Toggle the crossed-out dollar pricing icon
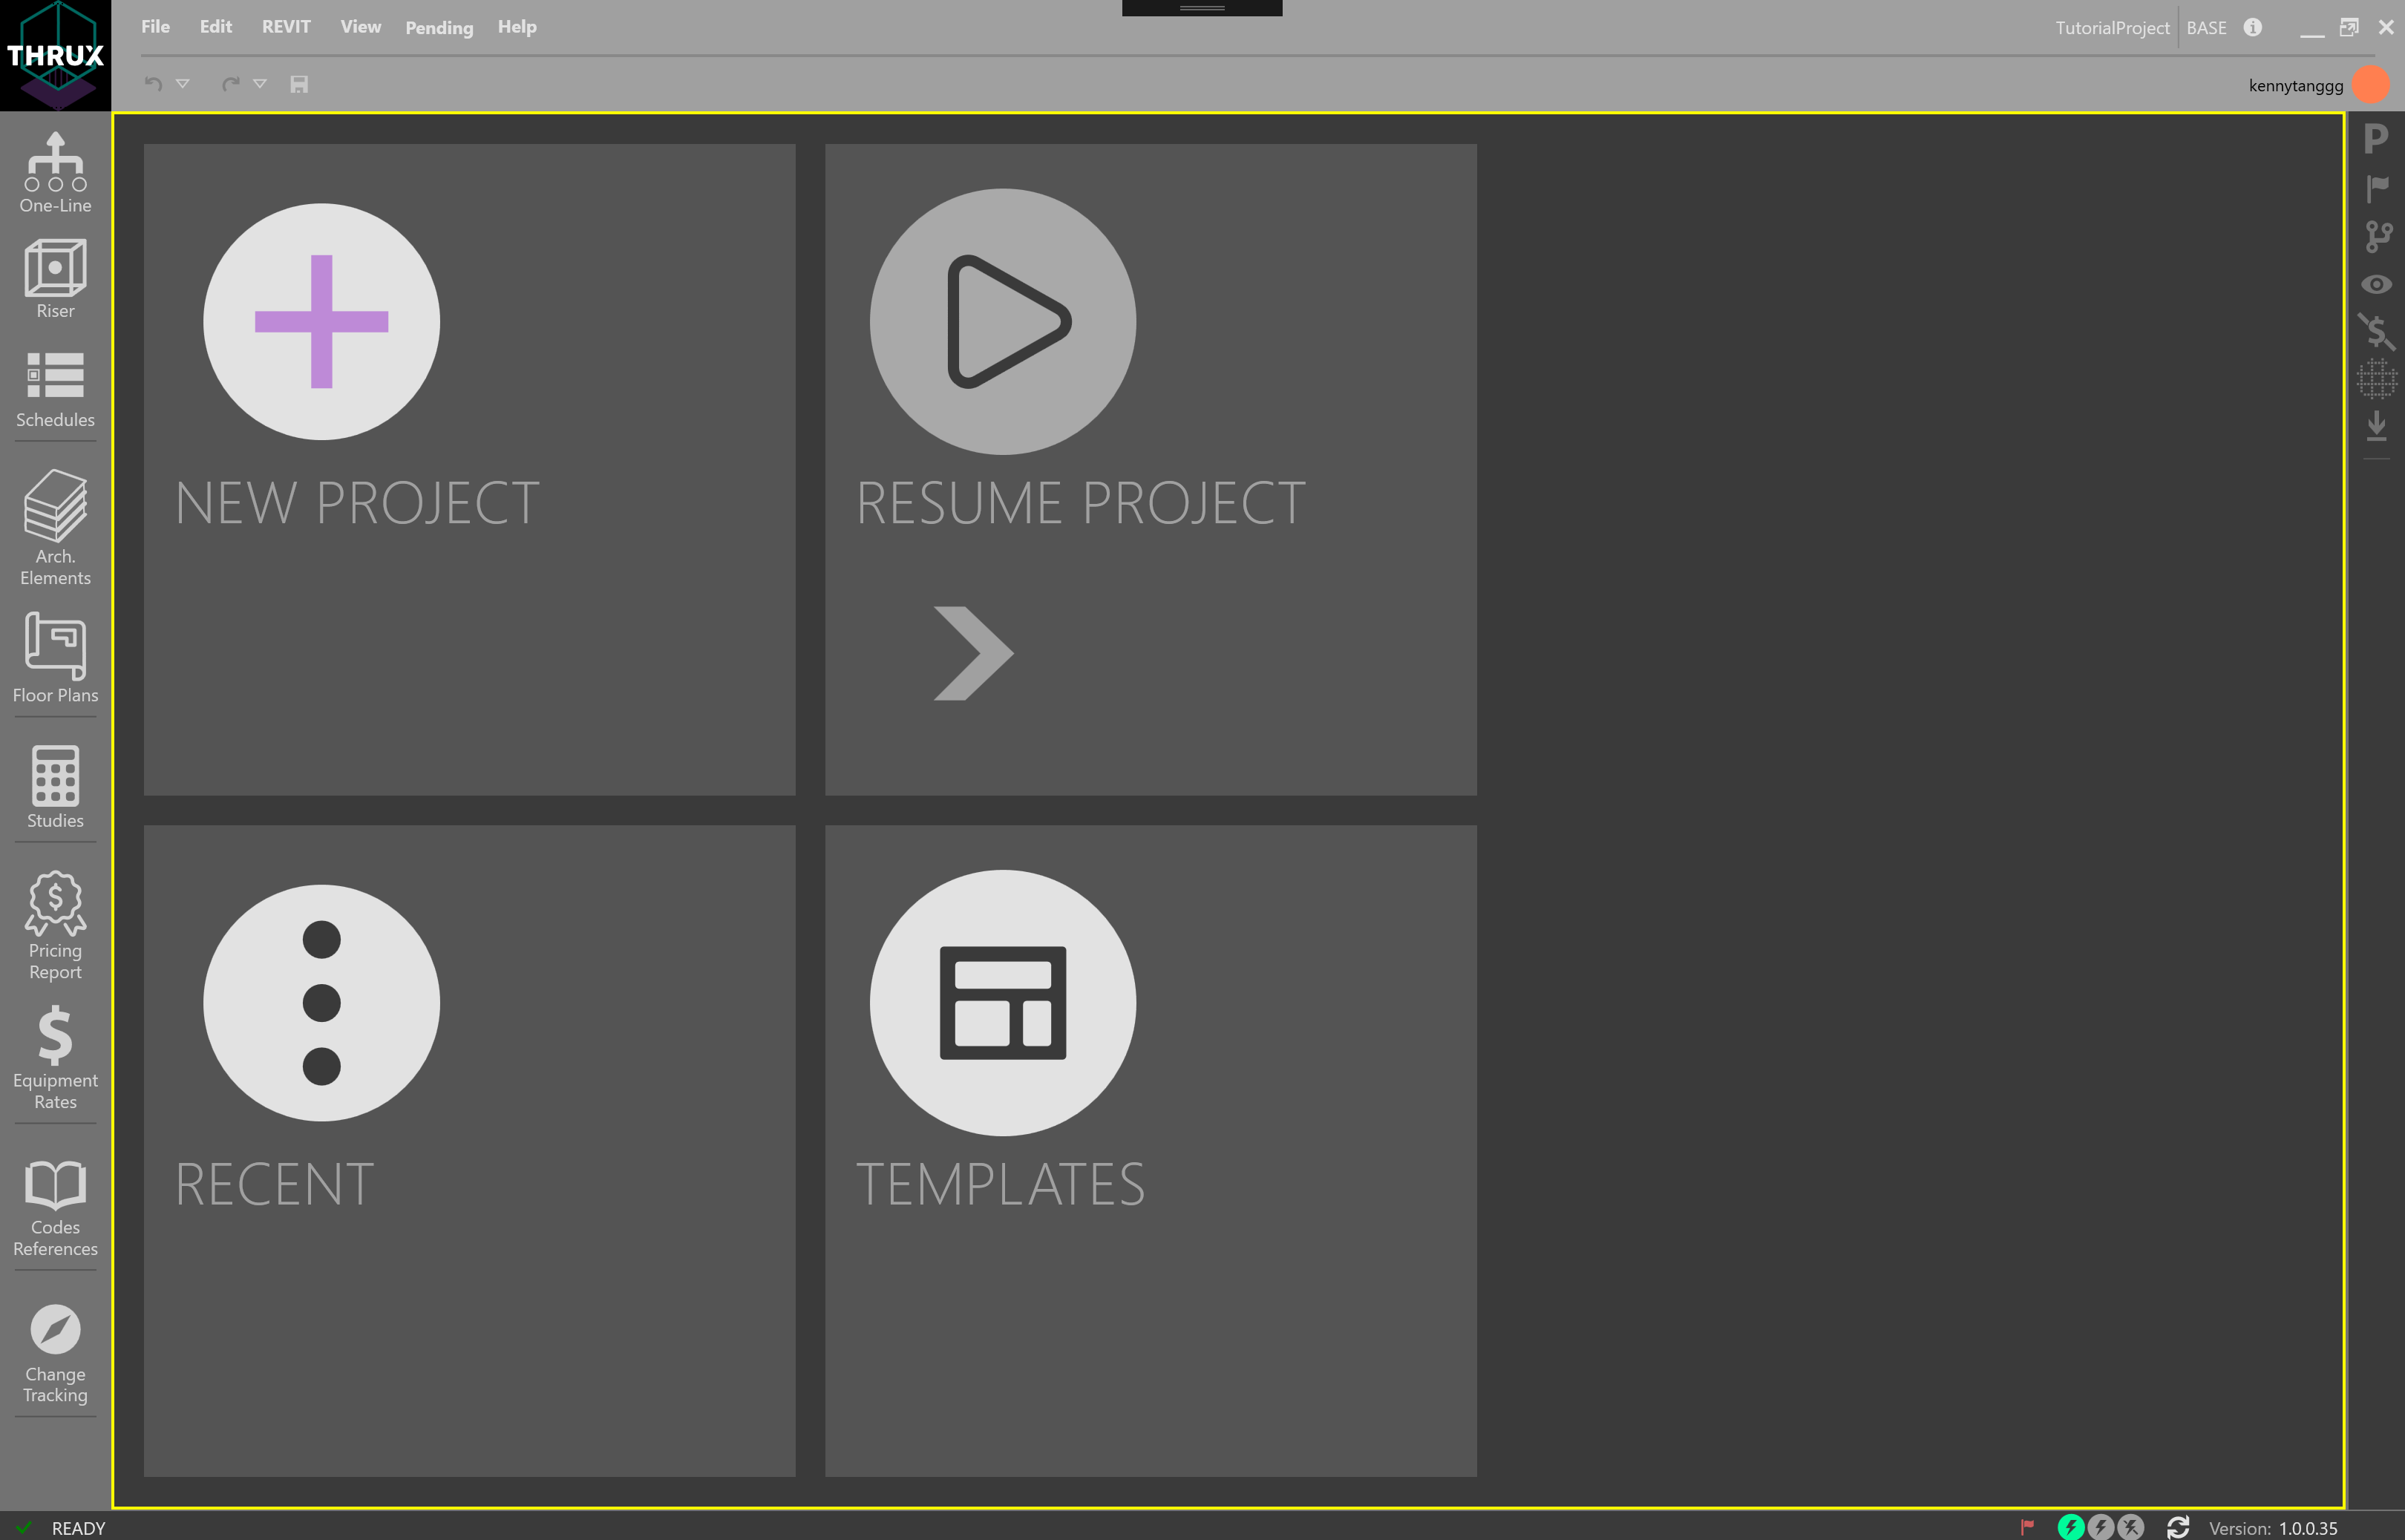2405x1540 pixels. tap(2376, 331)
